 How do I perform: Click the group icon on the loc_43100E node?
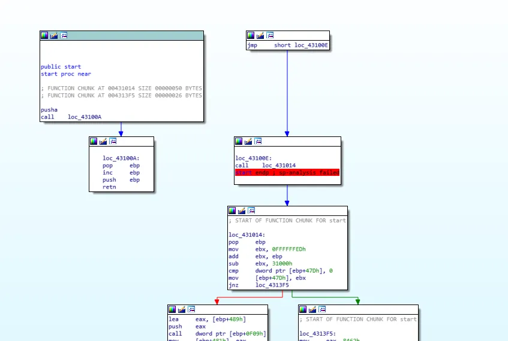point(258,141)
